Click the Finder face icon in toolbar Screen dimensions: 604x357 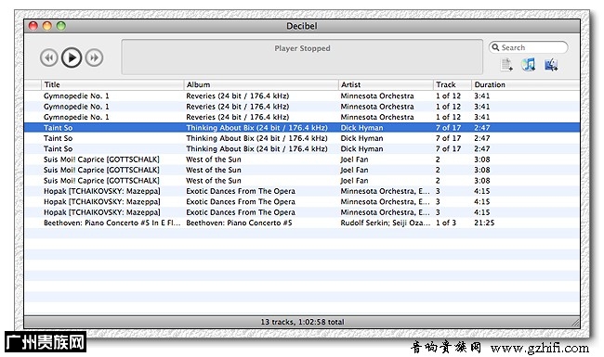point(551,65)
